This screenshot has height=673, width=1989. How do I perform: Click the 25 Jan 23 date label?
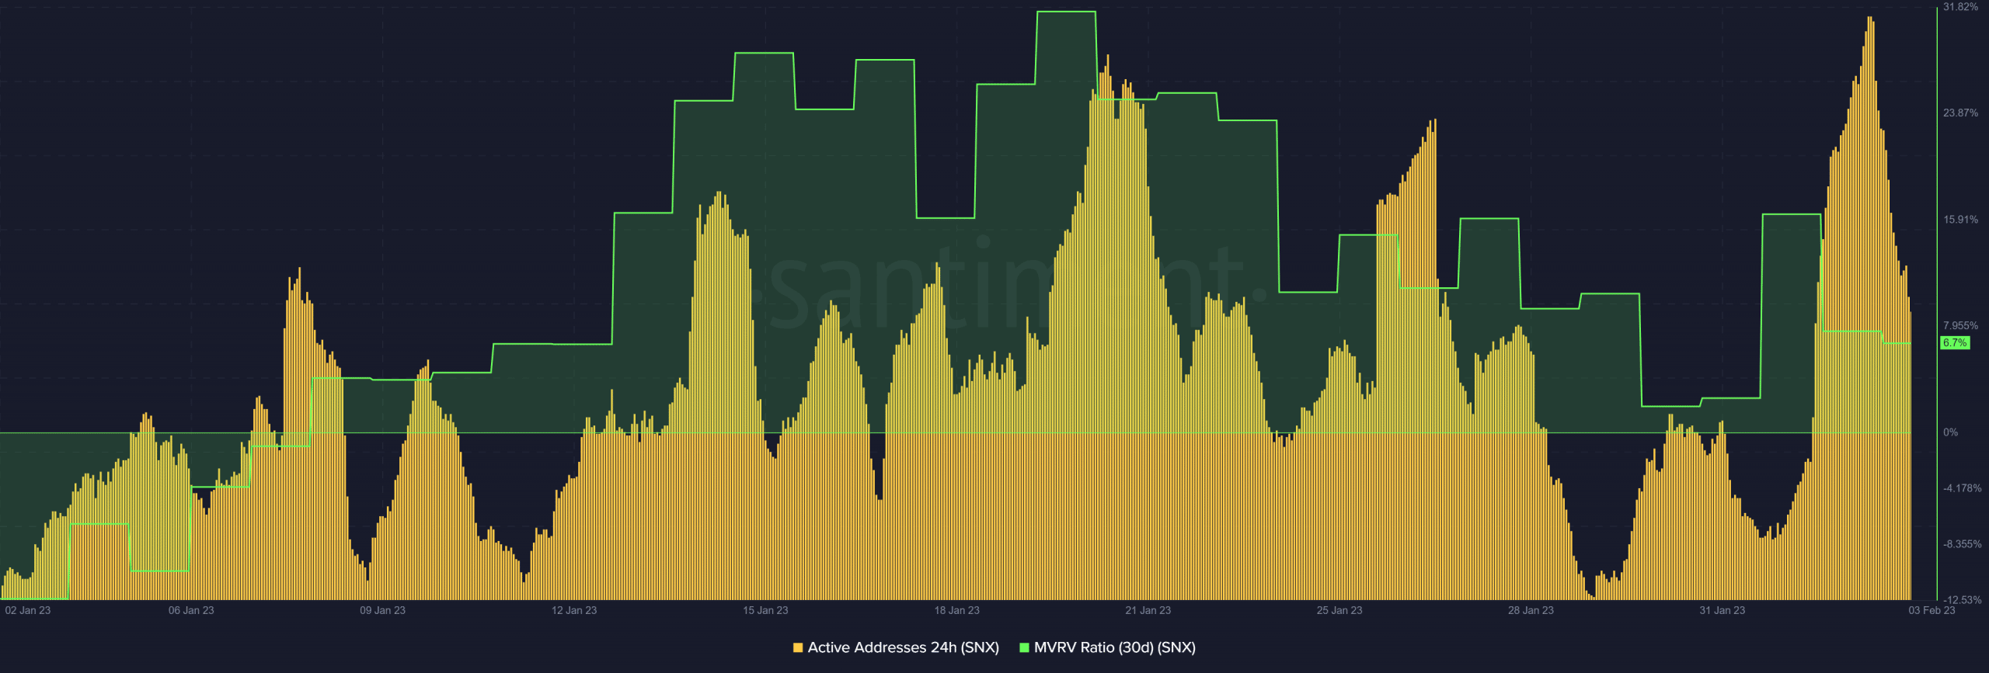coord(1339,610)
